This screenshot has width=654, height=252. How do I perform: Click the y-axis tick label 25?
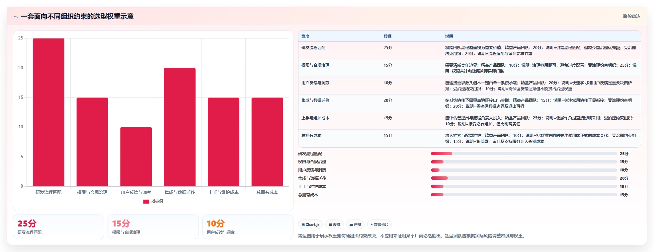[x=21, y=38]
